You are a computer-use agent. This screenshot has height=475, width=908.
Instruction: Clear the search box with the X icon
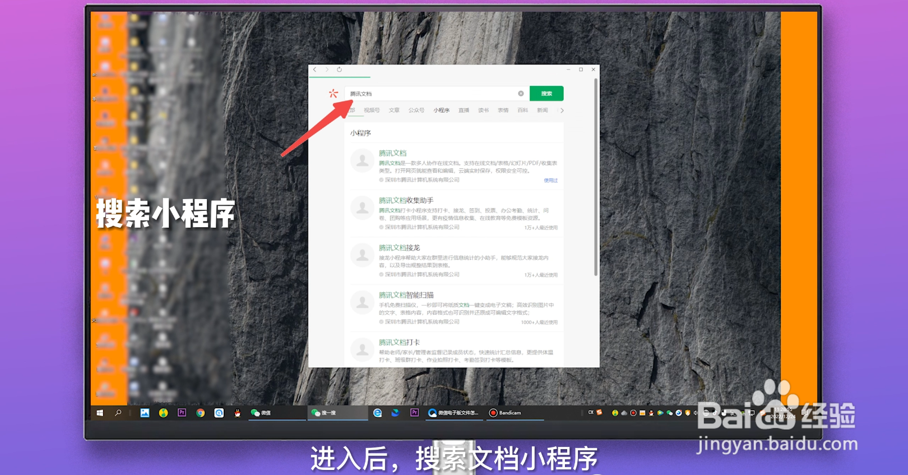(x=521, y=94)
